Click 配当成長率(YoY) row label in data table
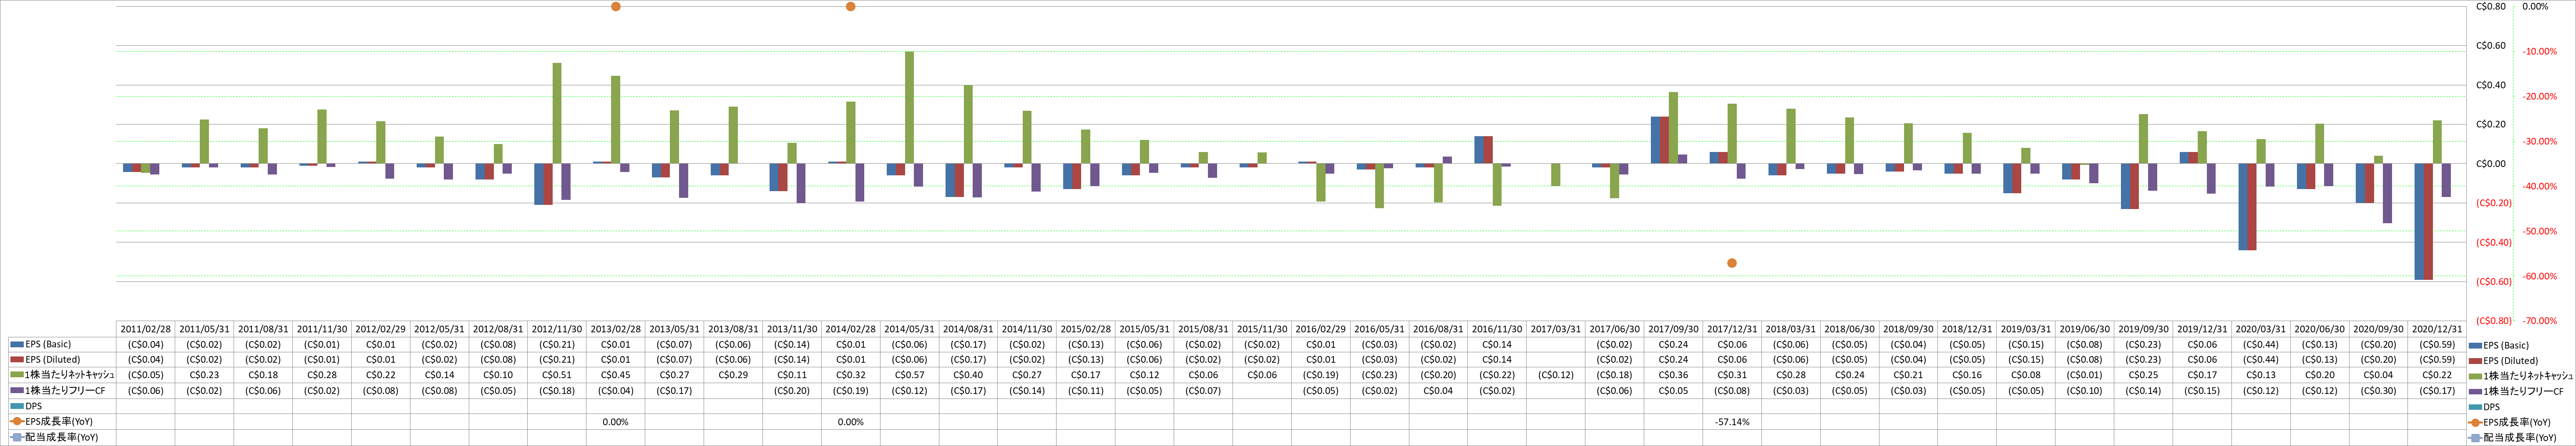Image resolution: width=2576 pixels, height=446 pixels. point(63,437)
